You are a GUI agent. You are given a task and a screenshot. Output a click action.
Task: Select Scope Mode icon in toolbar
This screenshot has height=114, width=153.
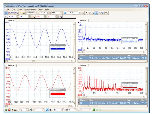[x=6, y=13]
